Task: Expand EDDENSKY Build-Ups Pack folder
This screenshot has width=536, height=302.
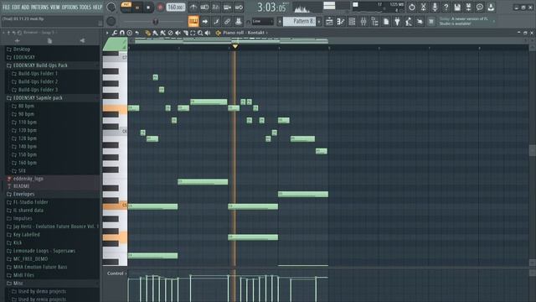Action: pyautogui.click(x=40, y=65)
